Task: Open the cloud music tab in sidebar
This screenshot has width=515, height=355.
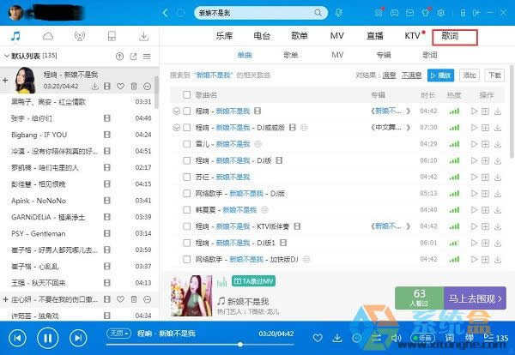Action: pos(48,37)
